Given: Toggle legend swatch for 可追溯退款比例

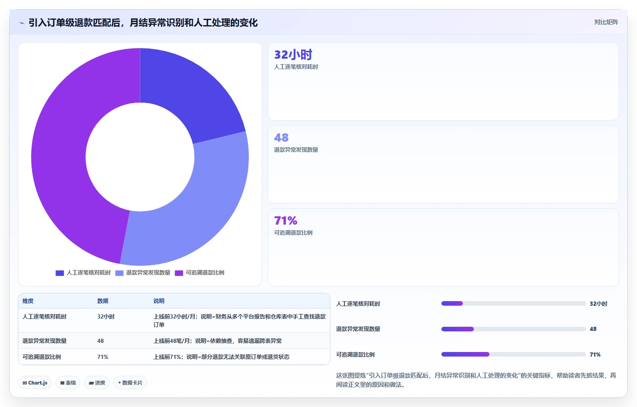Looking at the screenshot, I should click(x=179, y=273).
